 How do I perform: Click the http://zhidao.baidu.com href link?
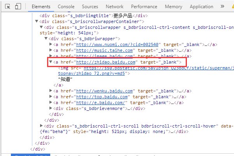106,62
